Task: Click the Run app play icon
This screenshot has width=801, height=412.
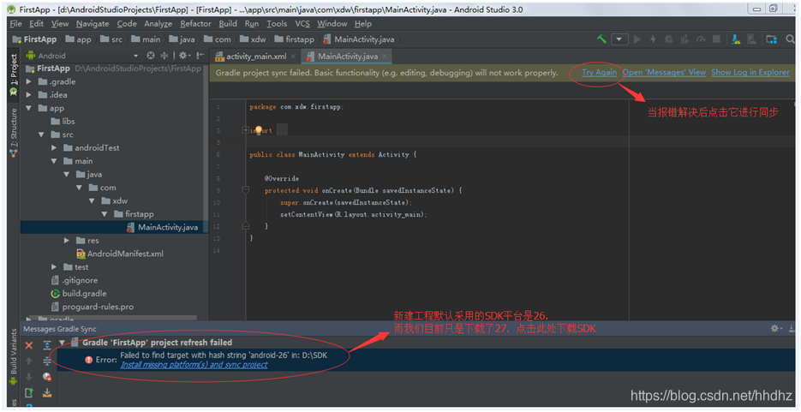Action: coord(637,39)
